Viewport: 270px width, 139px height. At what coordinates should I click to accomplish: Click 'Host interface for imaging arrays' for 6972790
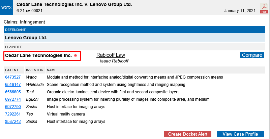click(x=76, y=107)
